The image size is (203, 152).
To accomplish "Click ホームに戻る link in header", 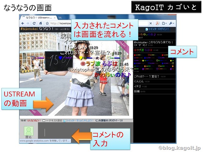I will point(62,29).
